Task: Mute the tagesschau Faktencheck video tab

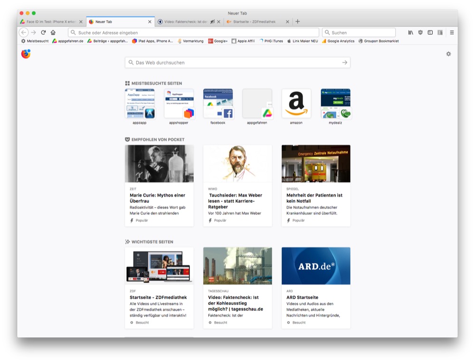Action: point(212,22)
